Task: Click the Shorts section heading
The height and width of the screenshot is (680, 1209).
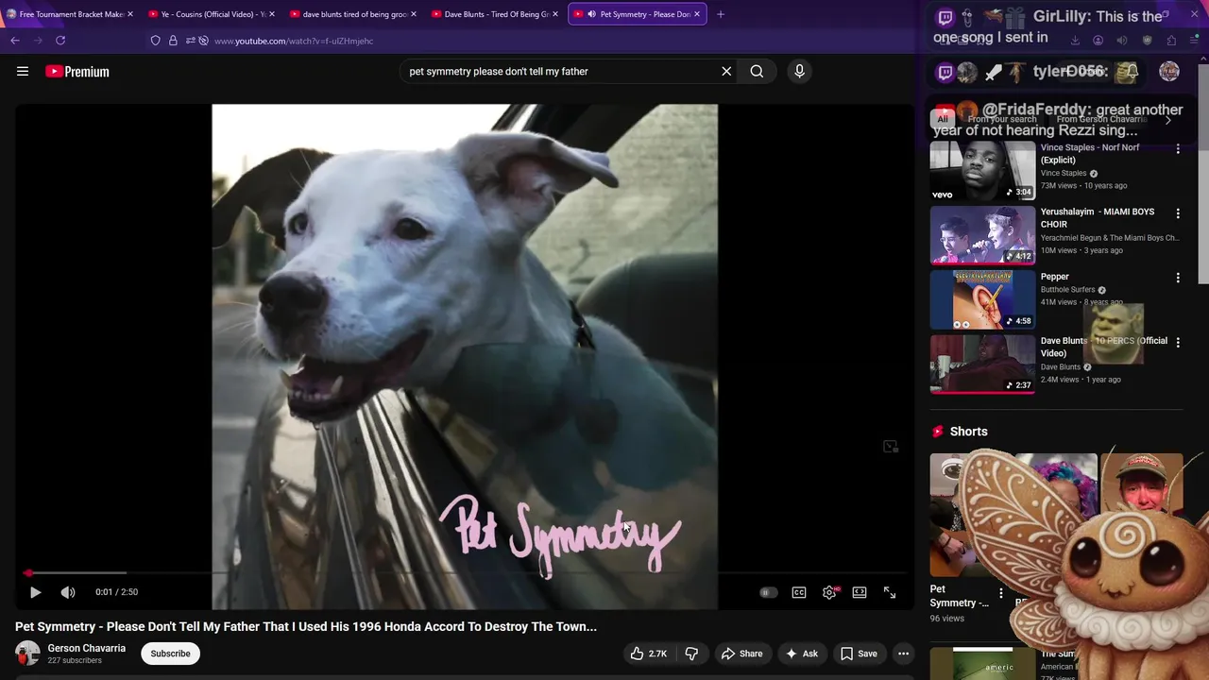Action: click(968, 432)
